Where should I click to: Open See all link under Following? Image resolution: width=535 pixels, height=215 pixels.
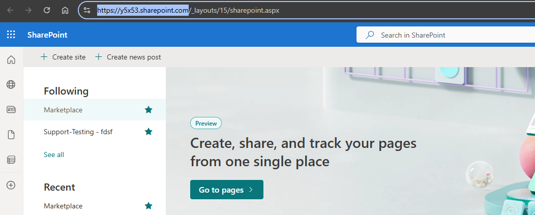pyautogui.click(x=54, y=155)
